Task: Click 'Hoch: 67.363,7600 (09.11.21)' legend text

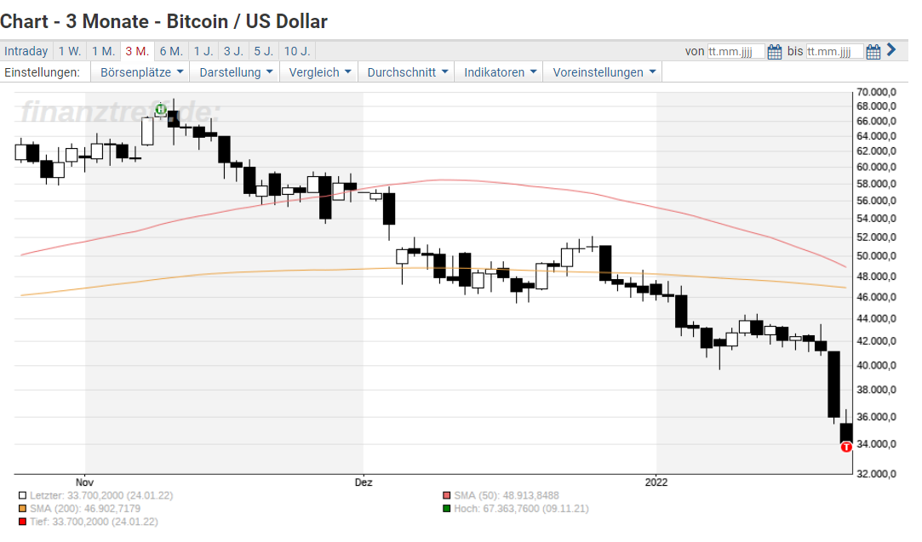Action: pos(522,509)
